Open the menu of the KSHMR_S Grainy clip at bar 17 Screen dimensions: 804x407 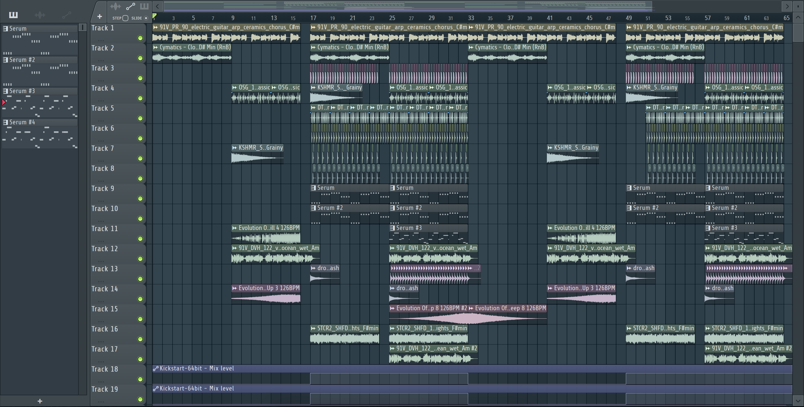[313, 88]
